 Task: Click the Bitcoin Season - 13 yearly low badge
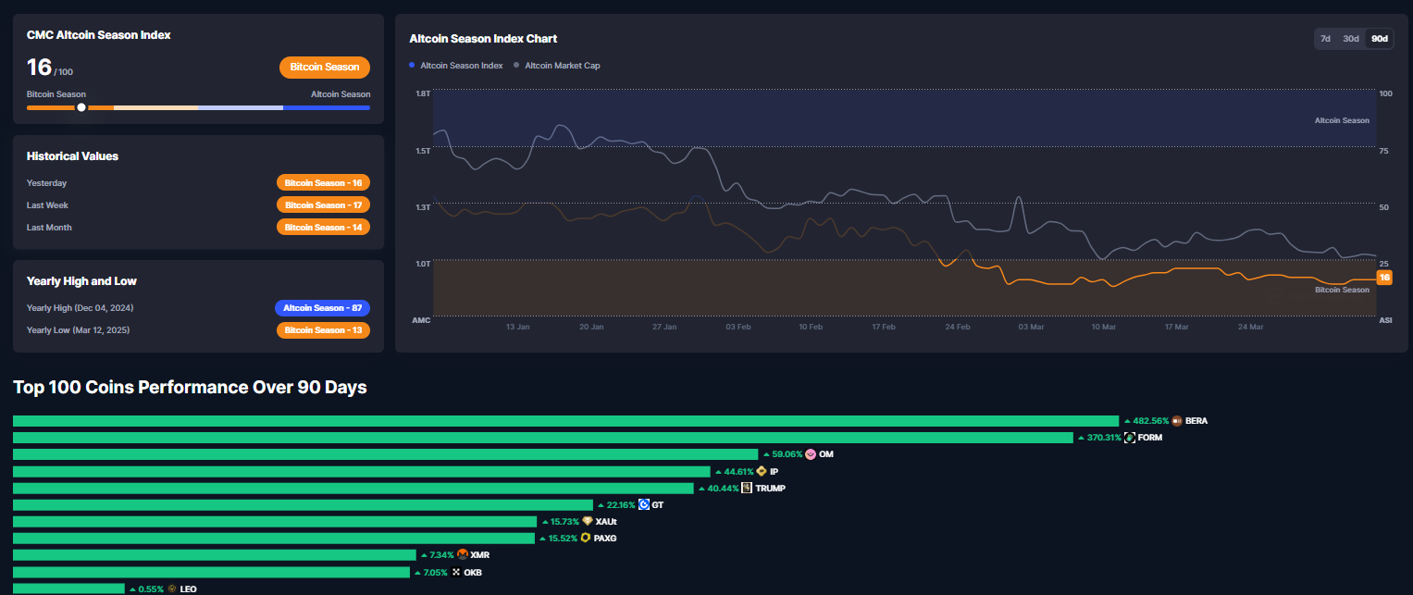(x=323, y=330)
